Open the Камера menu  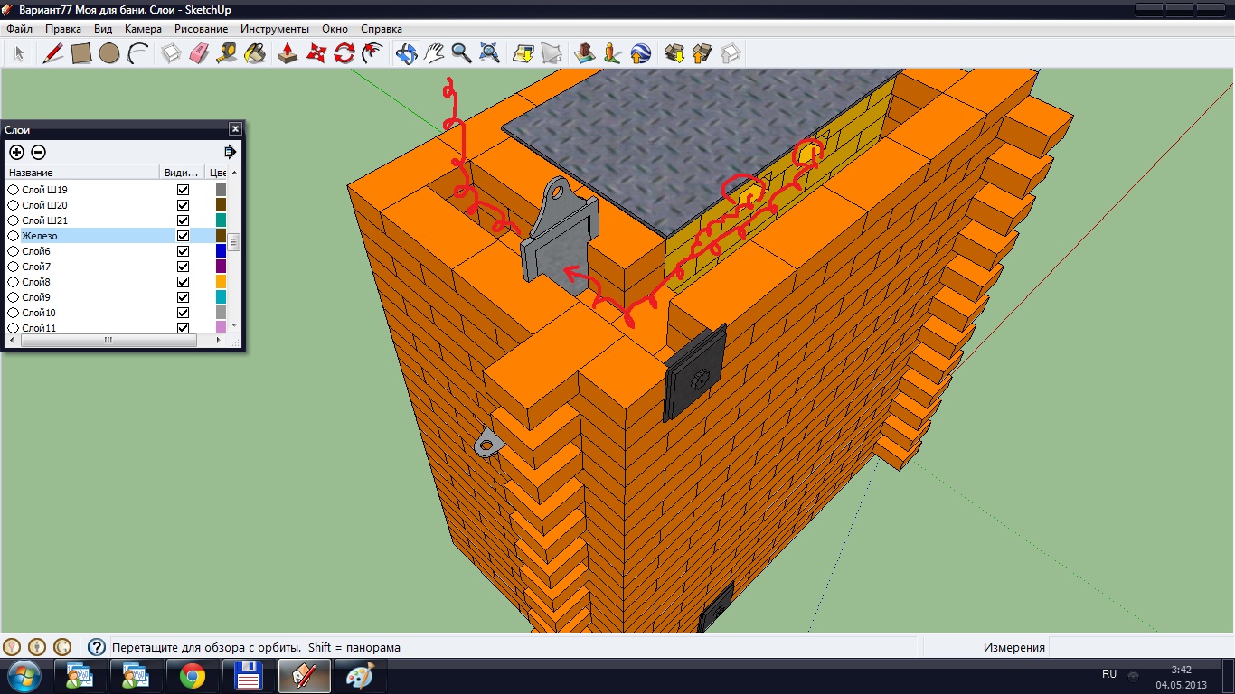143,29
